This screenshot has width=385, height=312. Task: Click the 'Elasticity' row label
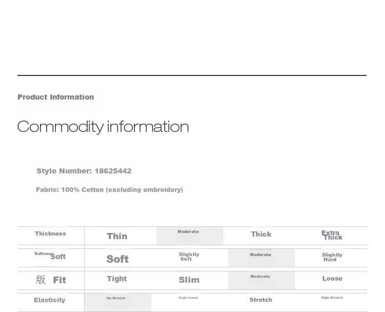[50, 300]
